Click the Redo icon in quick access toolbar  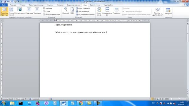coord(12,1)
